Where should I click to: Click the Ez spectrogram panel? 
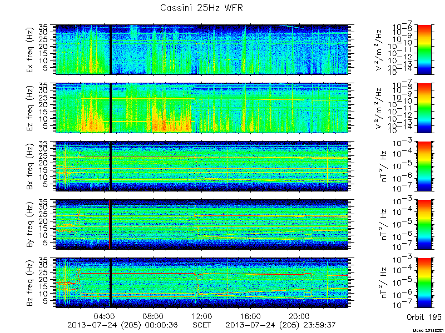coord(202,108)
